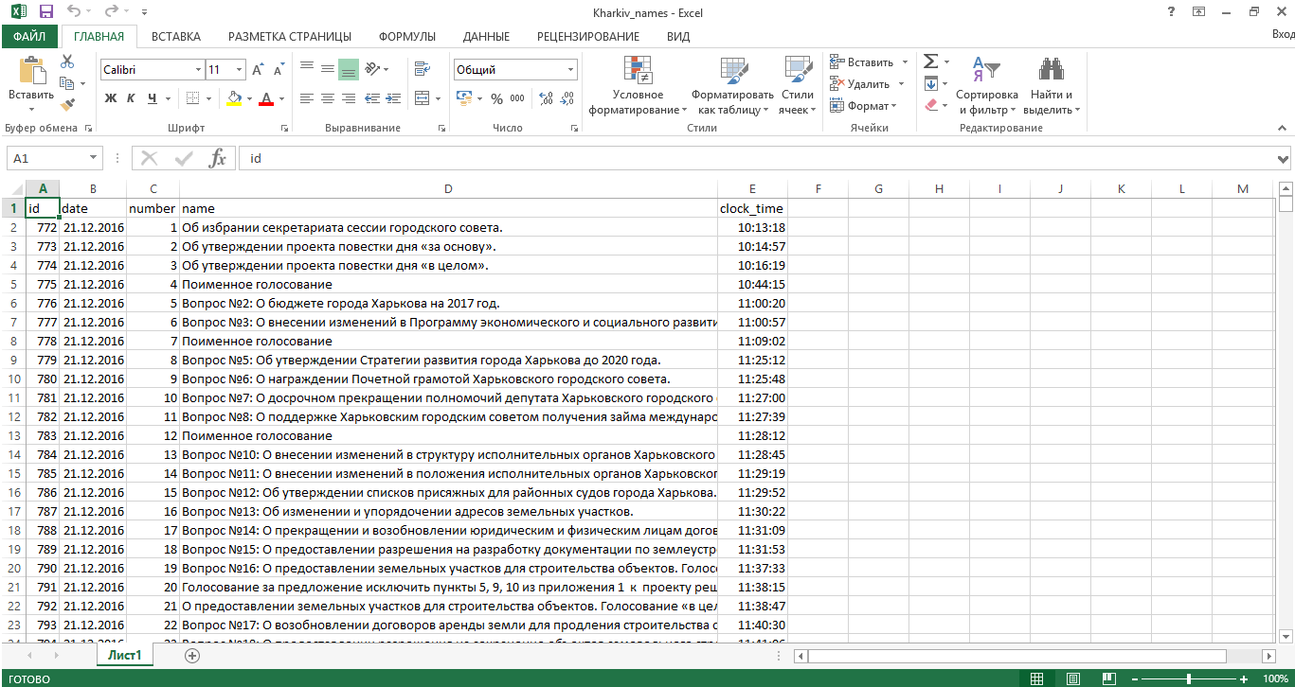Screen dimensions: 1295x687
Task: Open the Calibri font name dropdown
Action: pyautogui.click(x=198, y=69)
